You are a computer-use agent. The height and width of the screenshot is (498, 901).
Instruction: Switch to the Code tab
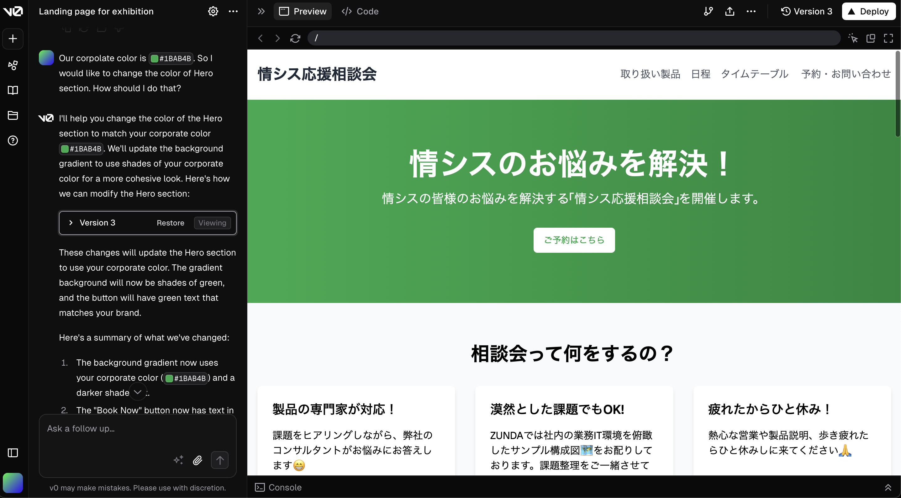pyautogui.click(x=360, y=12)
